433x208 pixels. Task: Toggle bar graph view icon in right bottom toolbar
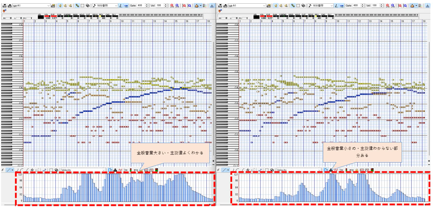pyautogui.click(x=325, y=170)
